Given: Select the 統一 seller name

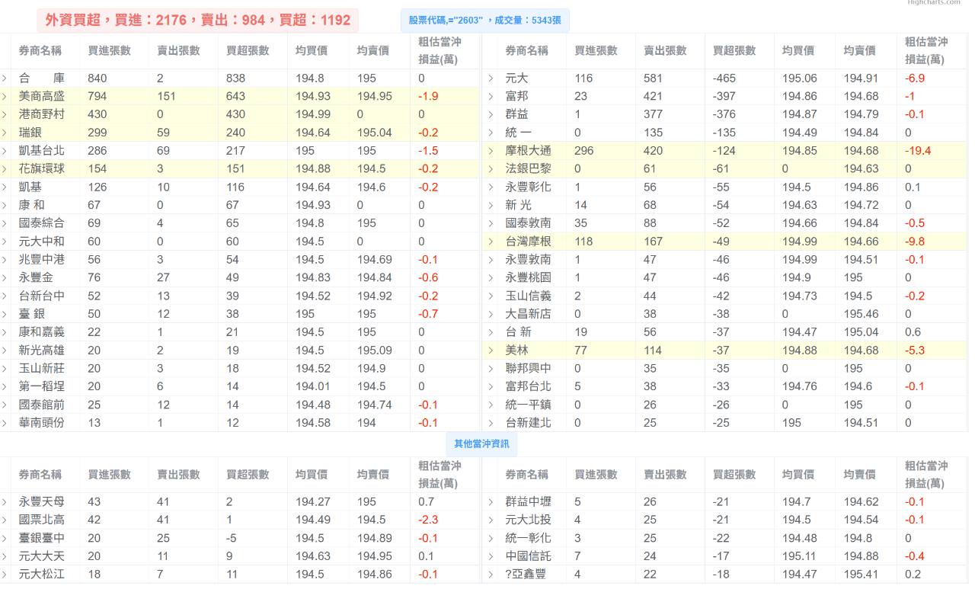Looking at the screenshot, I should tap(519, 133).
